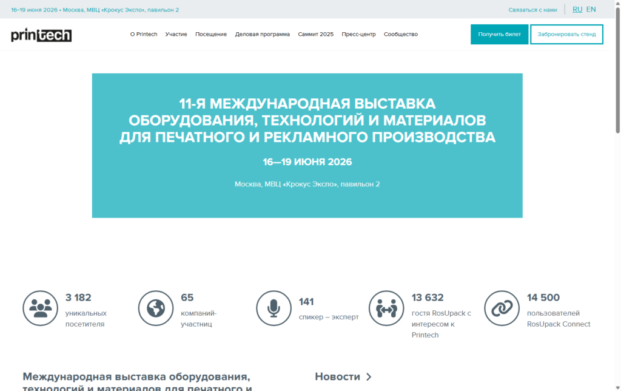Screen dimensions: 621x391
Task: Expand the Новости section arrow
Action: [369, 377]
